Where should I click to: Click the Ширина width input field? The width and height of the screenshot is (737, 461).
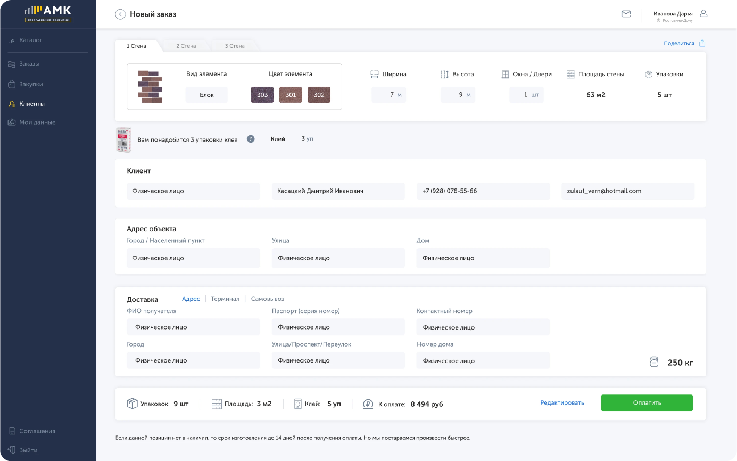[389, 95]
